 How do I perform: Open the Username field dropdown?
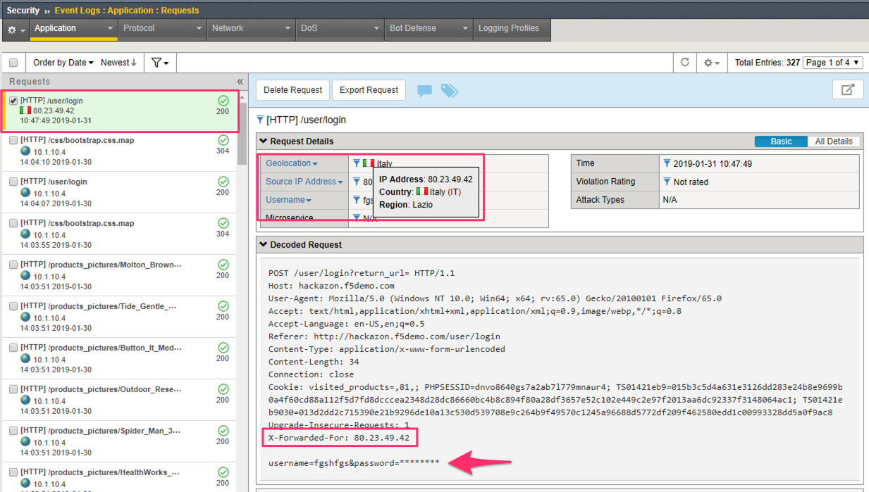pos(288,200)
